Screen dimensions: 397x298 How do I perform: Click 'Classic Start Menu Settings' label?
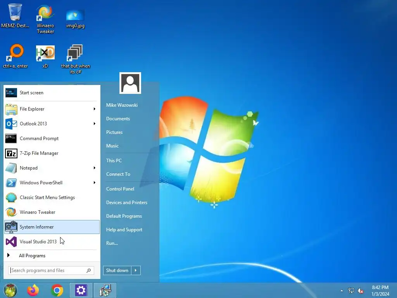(47, 198)
